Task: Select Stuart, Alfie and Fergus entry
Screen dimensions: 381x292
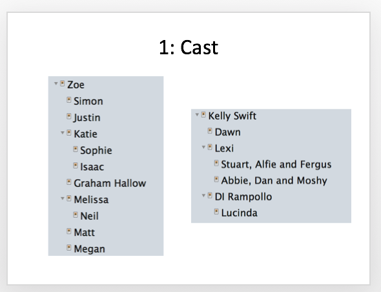Action: pyautogui.click(x=276, y=164)
